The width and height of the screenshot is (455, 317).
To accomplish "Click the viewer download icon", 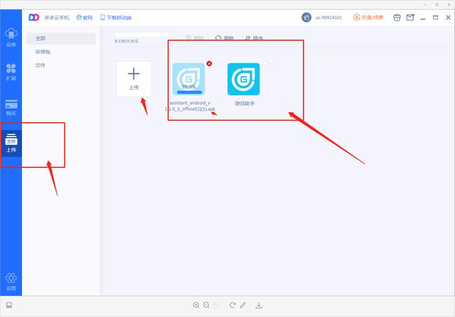I will pyautogui.click(x=259, y=305).
